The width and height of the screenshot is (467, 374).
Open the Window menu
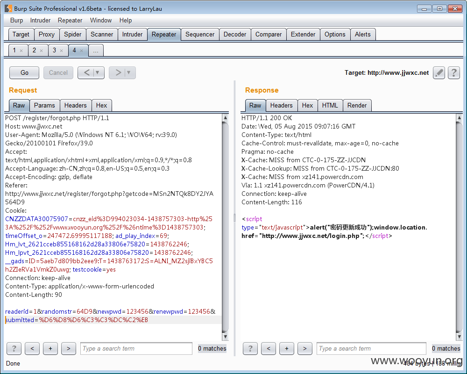[101, 20]
